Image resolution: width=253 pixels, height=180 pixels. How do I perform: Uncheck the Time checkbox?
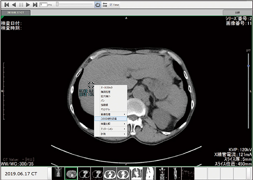pyautogui.click(x=110, y=5)
